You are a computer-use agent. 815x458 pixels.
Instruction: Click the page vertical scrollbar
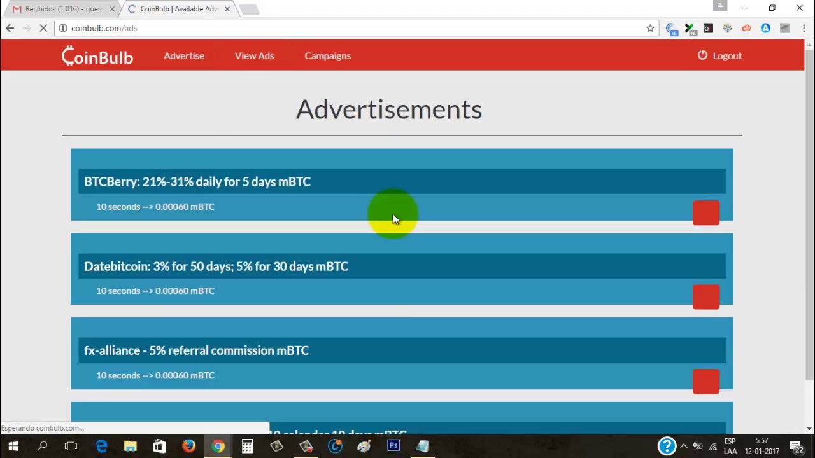click(809, 216)
